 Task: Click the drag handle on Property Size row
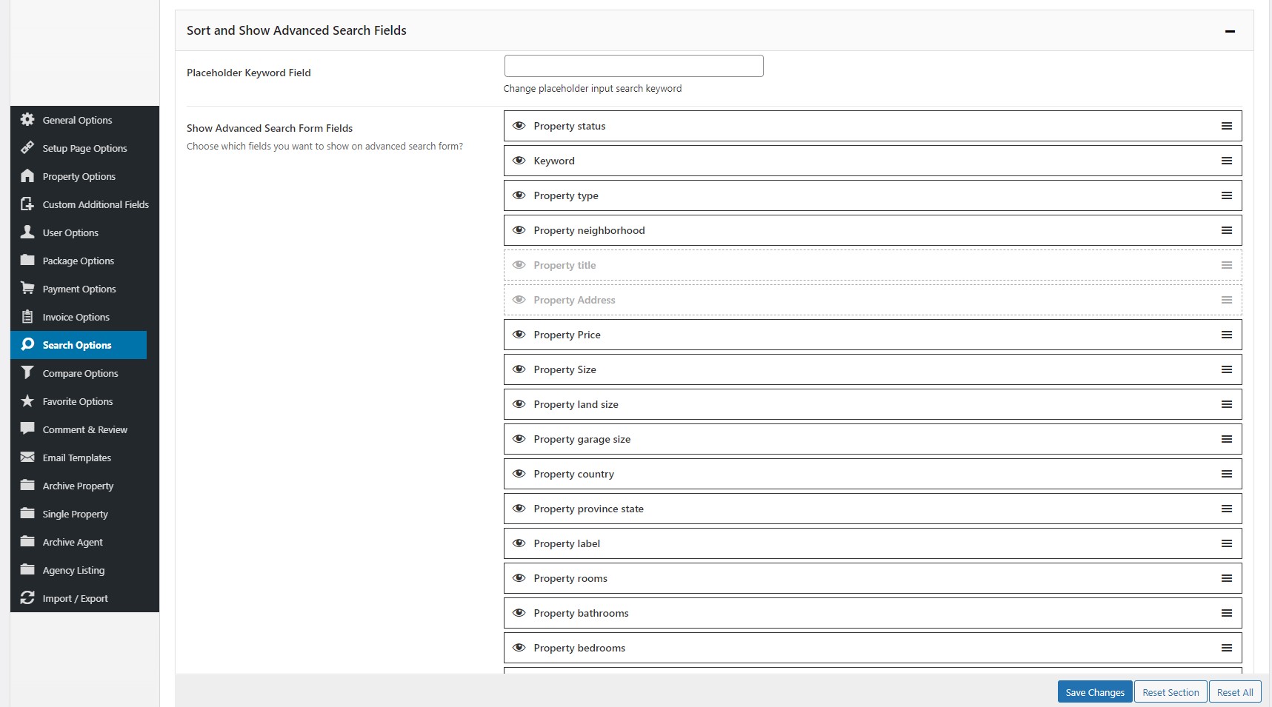(1227, 369)
